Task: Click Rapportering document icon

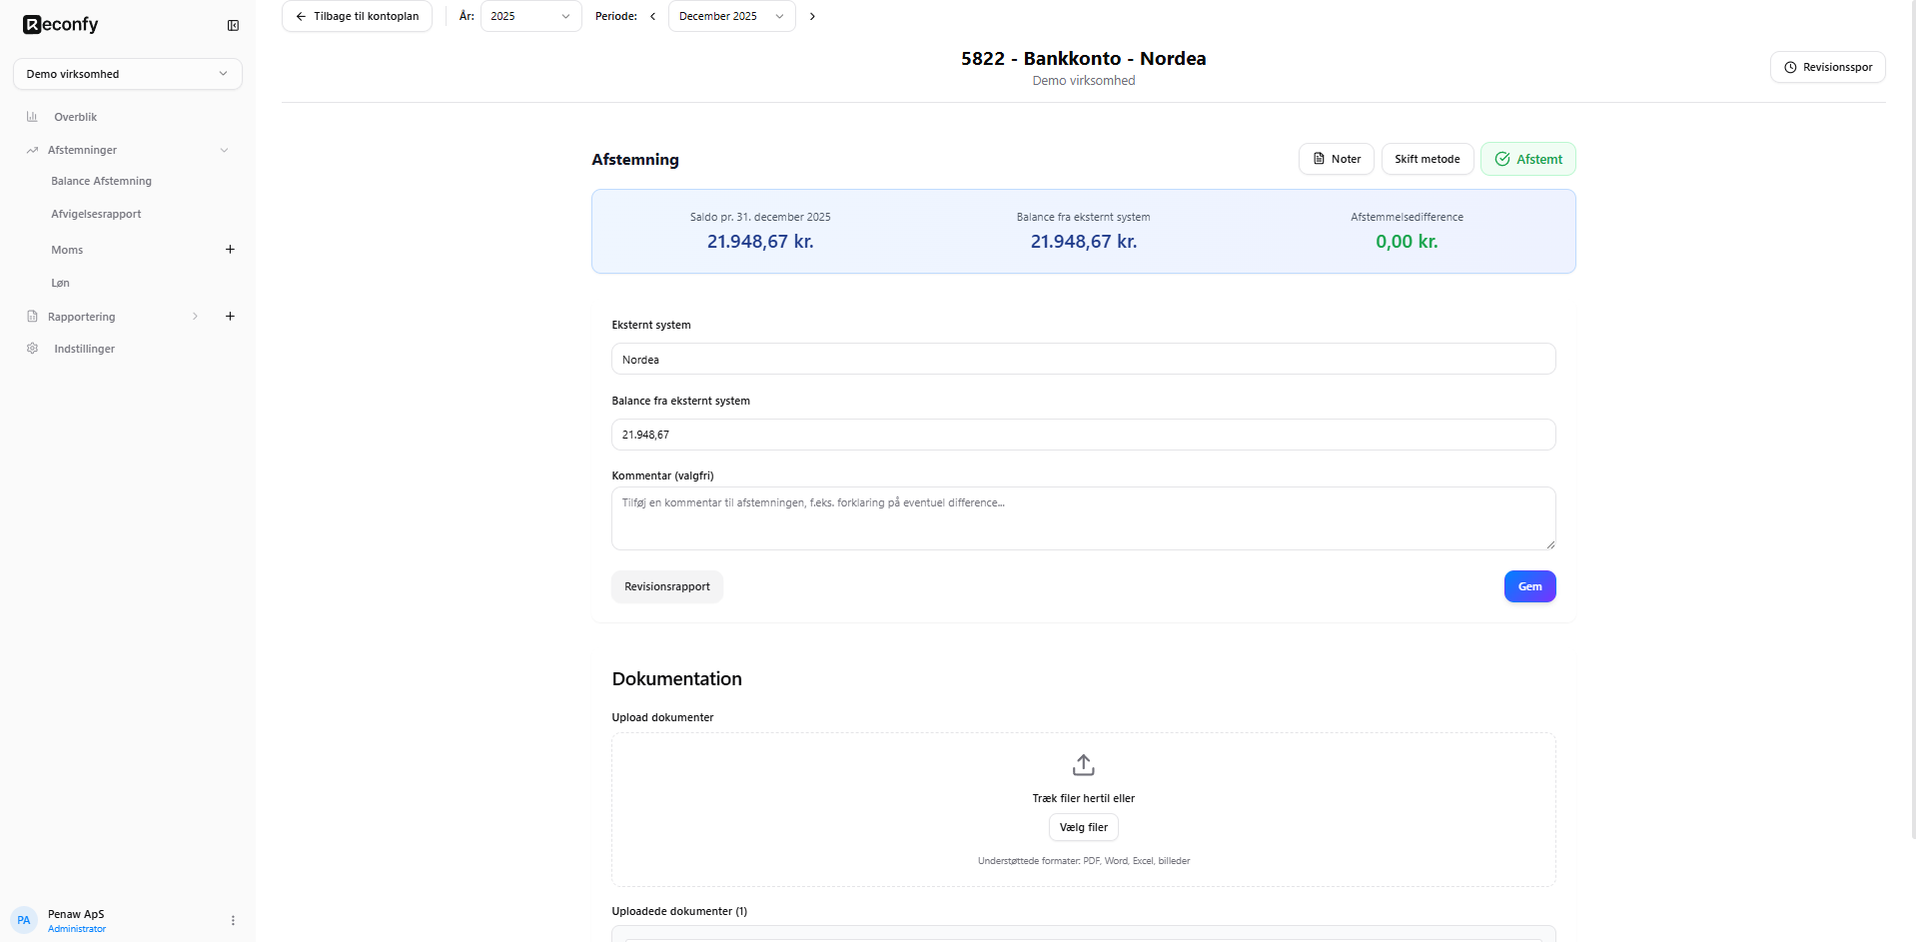Action: coord(32,317)
